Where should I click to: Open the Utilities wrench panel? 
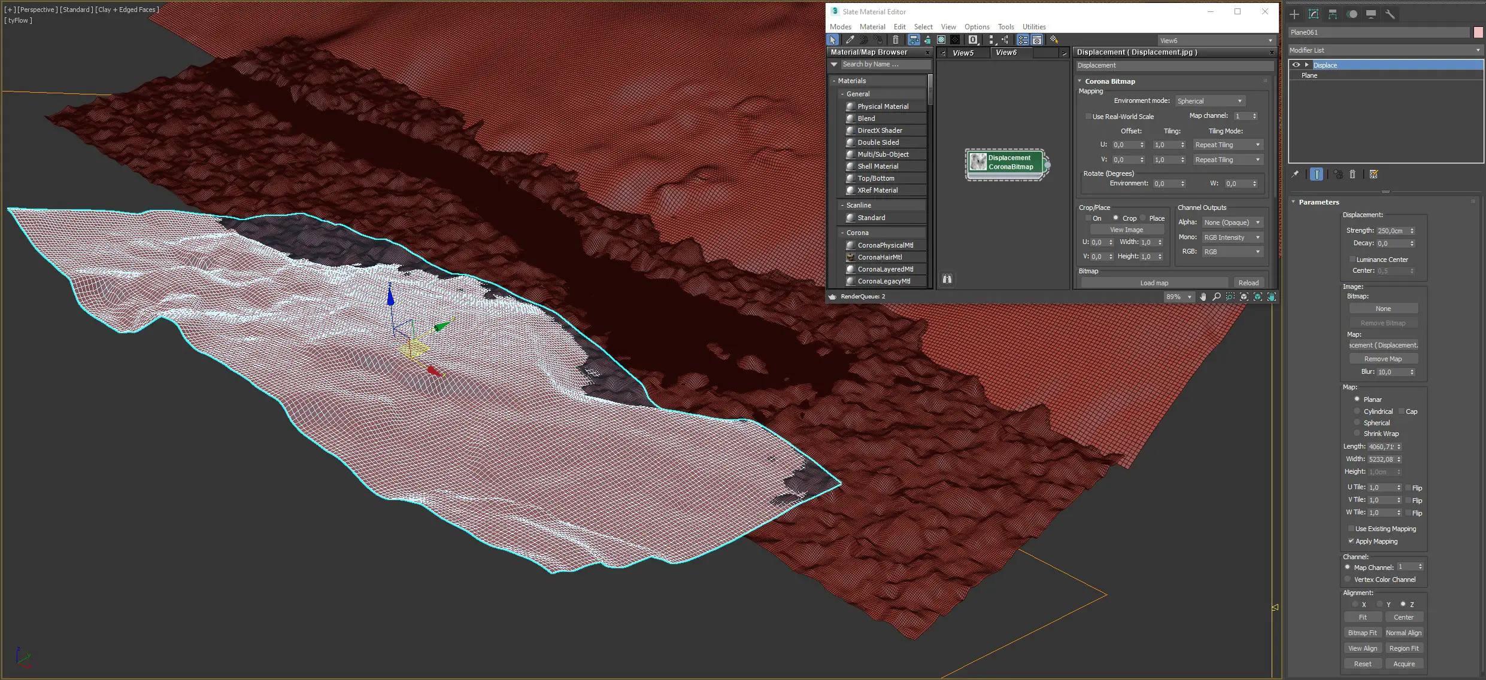tap(1390, 14)
